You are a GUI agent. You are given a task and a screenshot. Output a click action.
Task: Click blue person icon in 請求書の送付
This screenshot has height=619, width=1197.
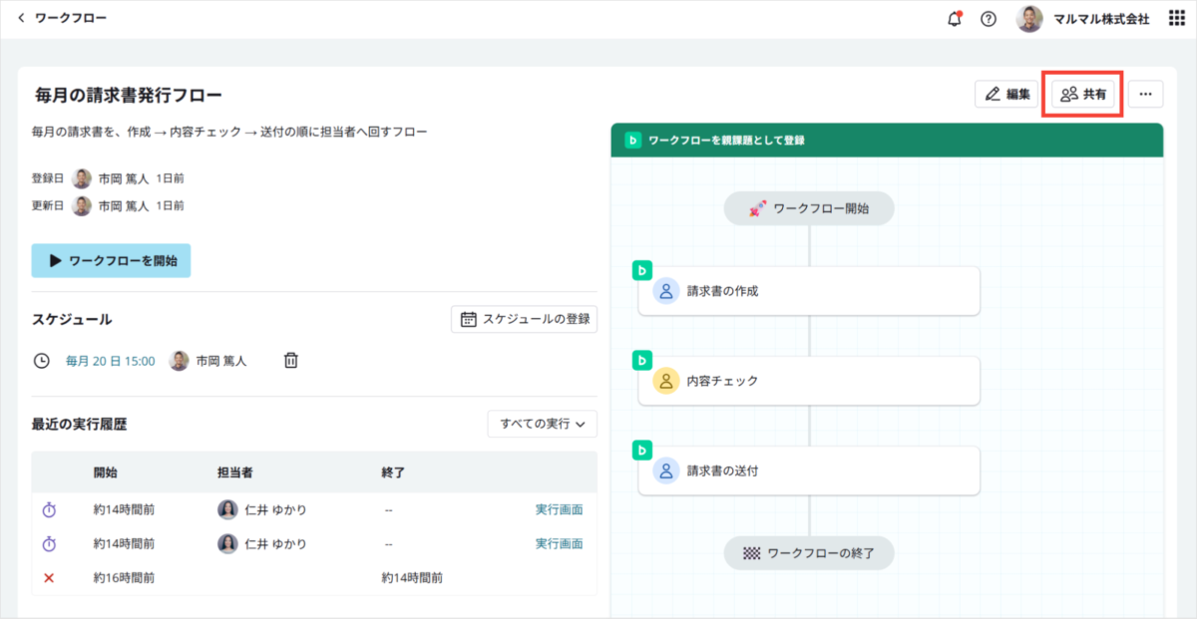pos(665,470)
